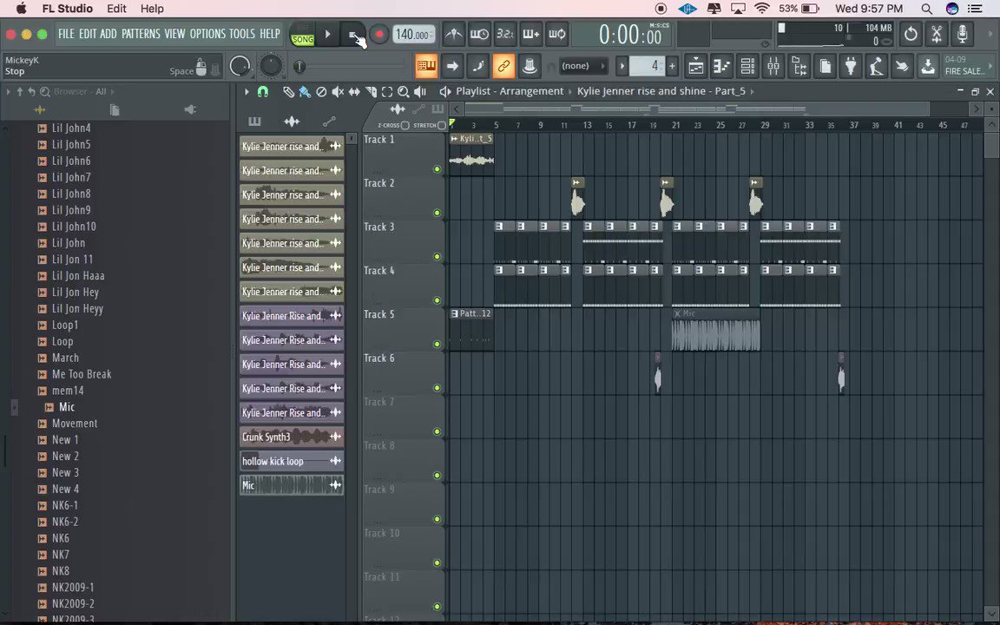Open the tempo tapper icon
The width and height of the screenshot is (1000, 625).
point(876,66)
